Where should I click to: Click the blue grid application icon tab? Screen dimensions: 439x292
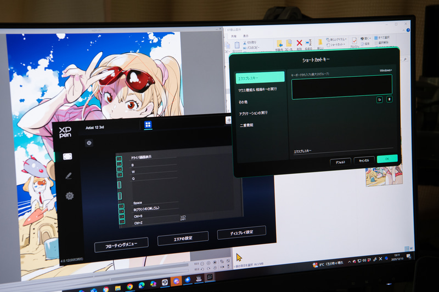tap(148, 124)
